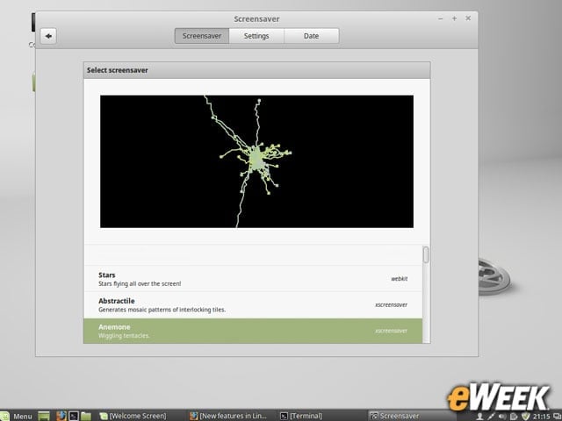Screen dimensions: 562x421
Task: Launch terminal from the panel launcher
Action: coord(74,416)
